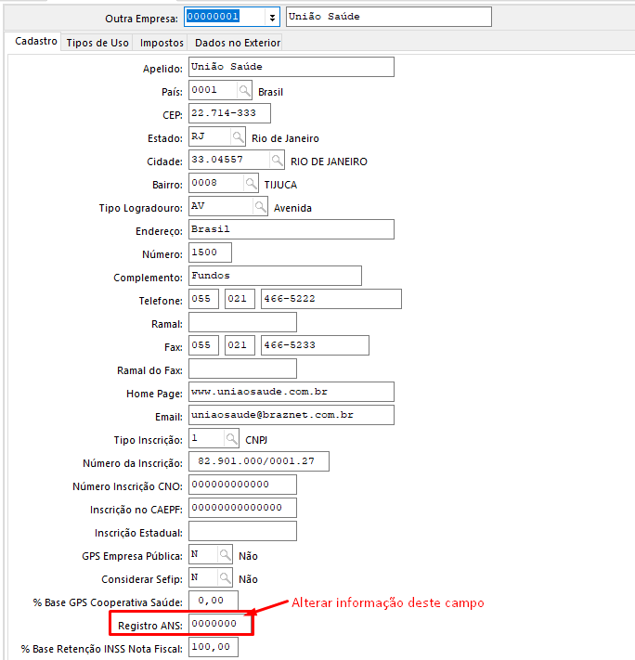Click the Tipo Logradouro search icon
The width and height of the screenshot is (635, 660).
click(x=259, y=206)
